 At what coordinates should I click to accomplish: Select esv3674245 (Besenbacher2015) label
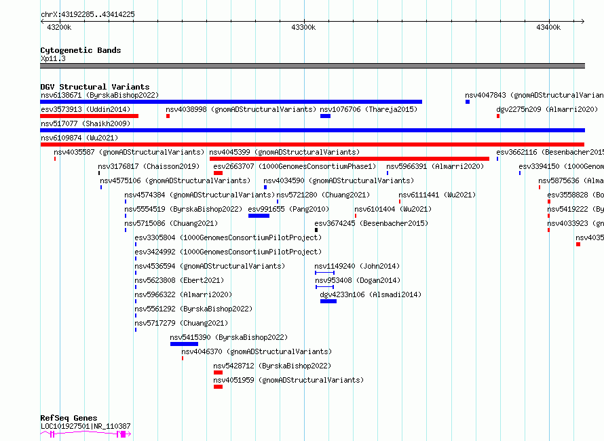pos(371,223)
